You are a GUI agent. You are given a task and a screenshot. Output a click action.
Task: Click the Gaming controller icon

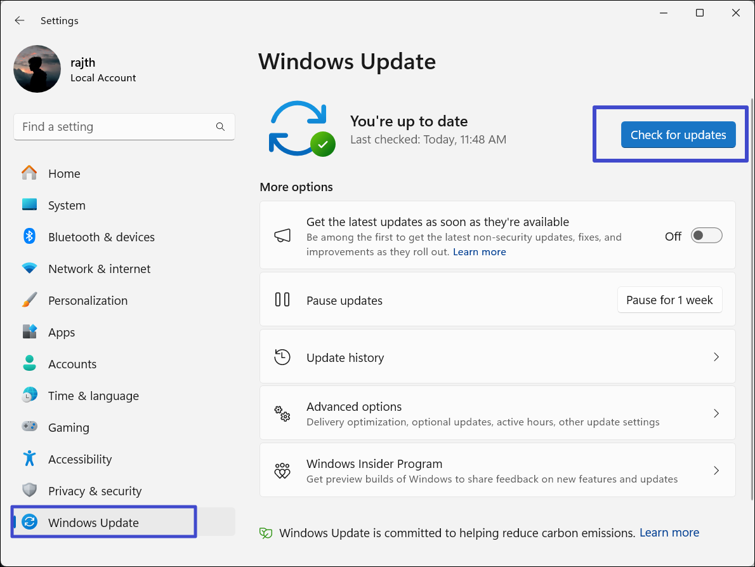click(29, 427)
